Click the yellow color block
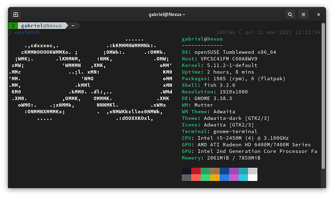The height and width of the screenshot is (197, 334). [x=215, y=178]
